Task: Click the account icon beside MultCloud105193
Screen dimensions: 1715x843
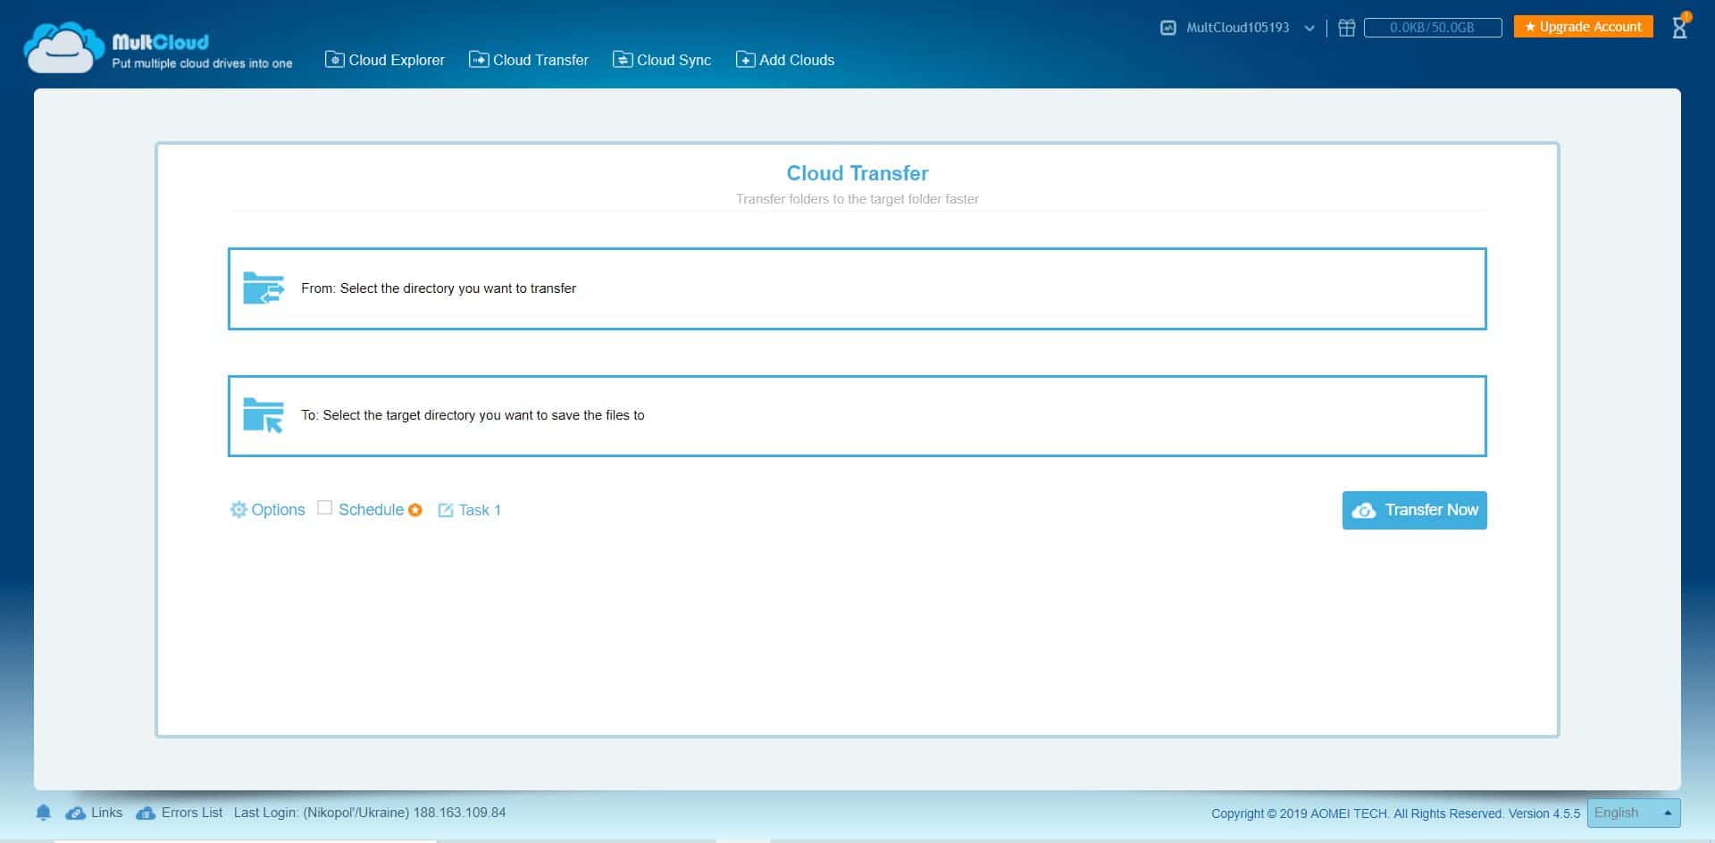Action: (1168, 28)
